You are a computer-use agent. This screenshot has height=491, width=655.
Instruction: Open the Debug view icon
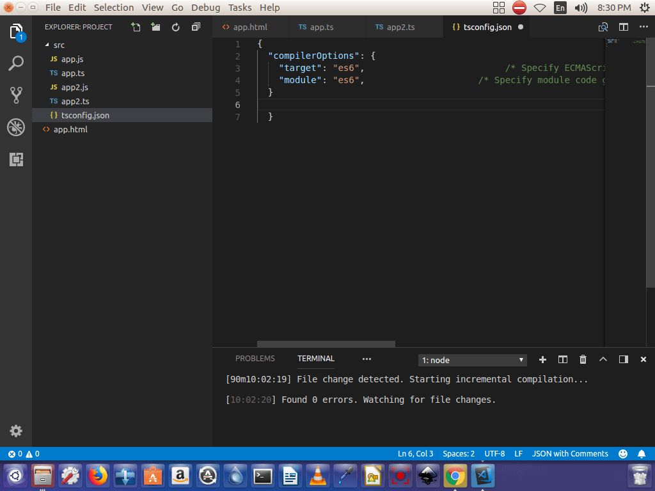click(16, 127)
